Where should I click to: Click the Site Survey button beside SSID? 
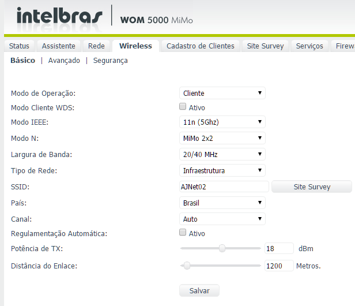coord(312,186)
